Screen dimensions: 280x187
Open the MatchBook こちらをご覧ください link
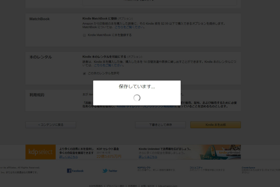click(129, 27)
